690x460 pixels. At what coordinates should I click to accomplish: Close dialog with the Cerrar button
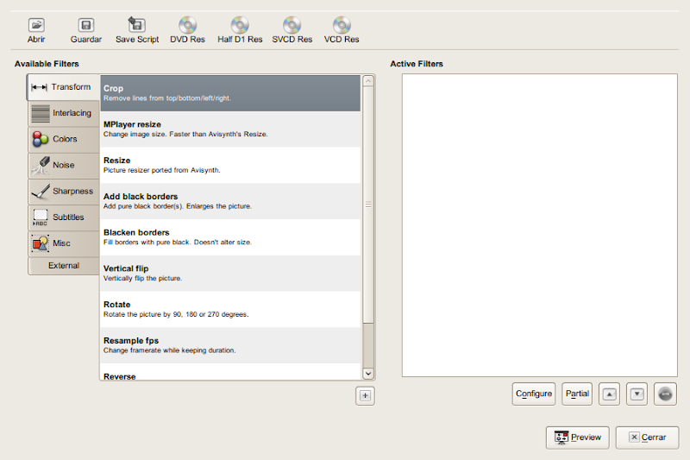click(x=647, y=438)
